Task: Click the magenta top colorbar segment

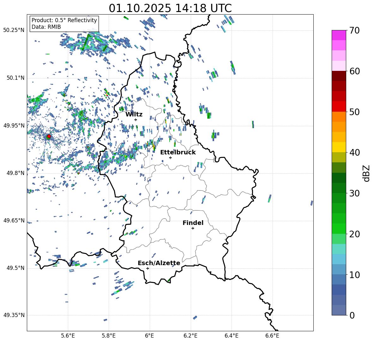Action: tap(339, 35)
